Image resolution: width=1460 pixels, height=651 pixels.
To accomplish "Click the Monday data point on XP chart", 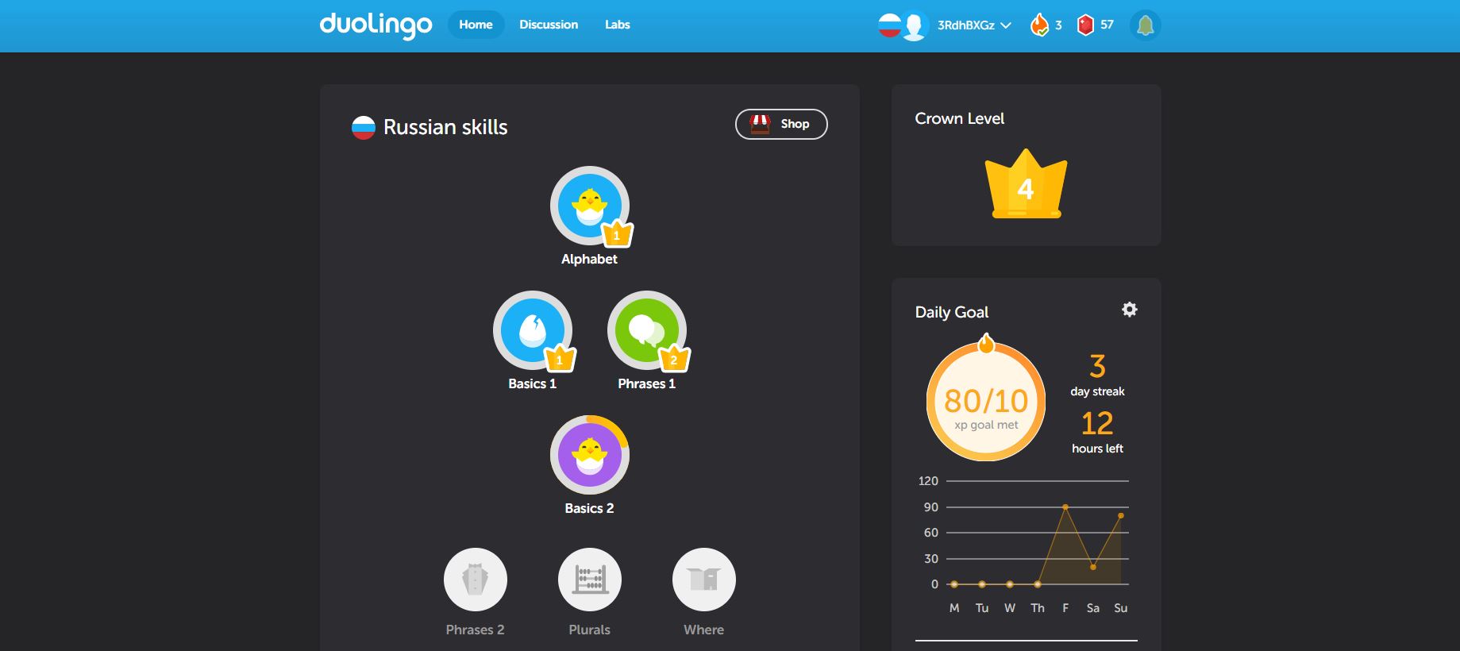I will (954, 584).
